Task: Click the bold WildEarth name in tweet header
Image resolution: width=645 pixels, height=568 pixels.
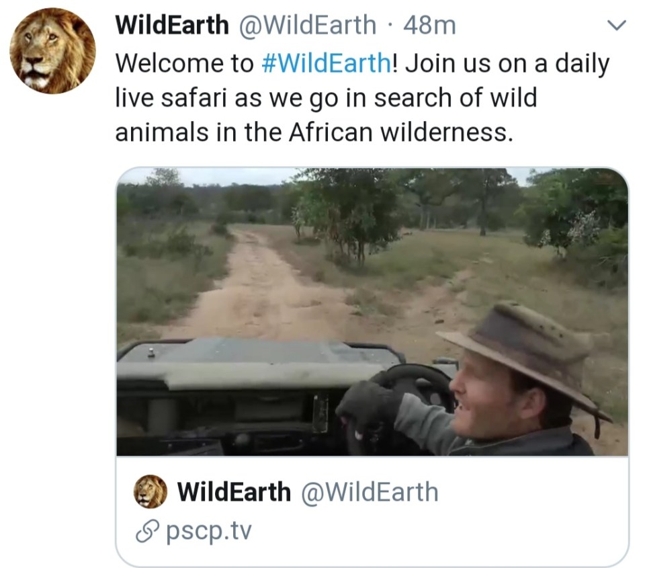Action: [x=172, y=26]
